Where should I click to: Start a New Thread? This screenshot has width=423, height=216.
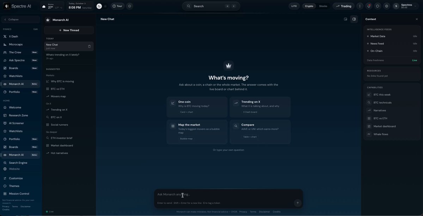coord(69,30)
